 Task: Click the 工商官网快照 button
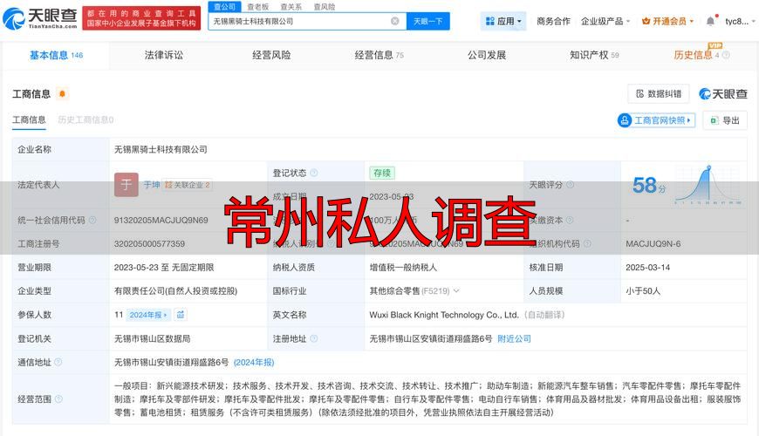click(656, 120)
